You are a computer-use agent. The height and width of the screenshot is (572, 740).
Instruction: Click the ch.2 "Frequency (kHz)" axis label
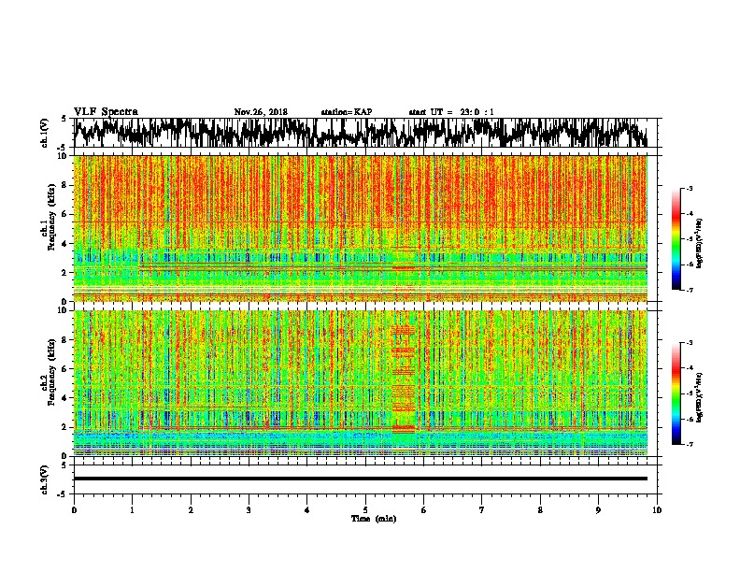(x=51, y=372)
